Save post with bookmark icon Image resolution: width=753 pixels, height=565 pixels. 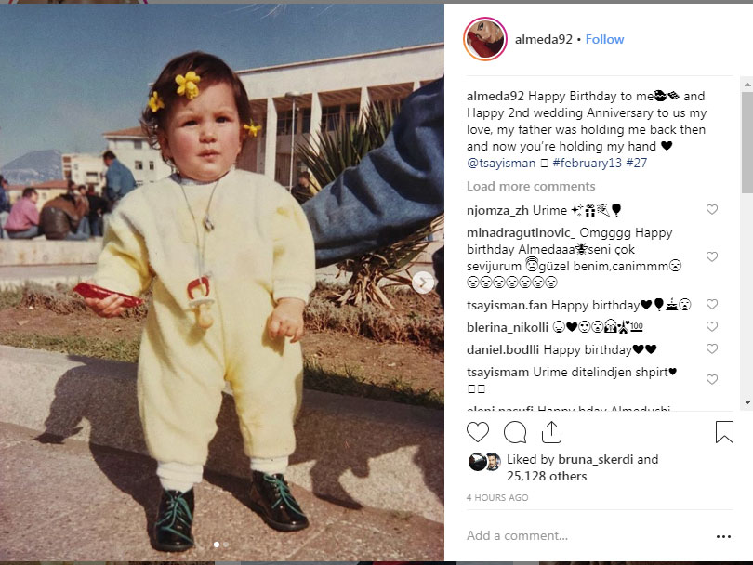(724, 432)
